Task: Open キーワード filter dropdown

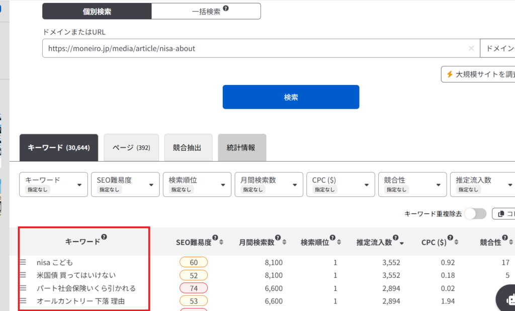Action: (x=53, y=184)
